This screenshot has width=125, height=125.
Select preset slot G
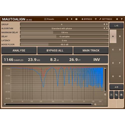(113, 76)
